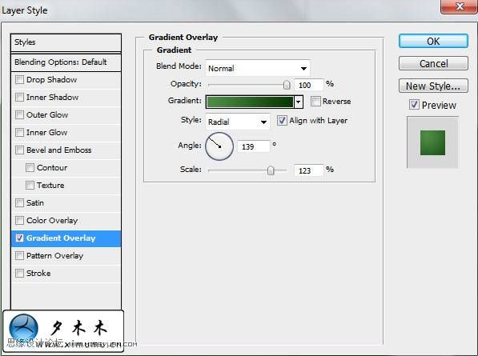This screenshot has width=478, height=356.
Task: Enable the Inner Shadow checkbox
Action: tap(19, 98)
